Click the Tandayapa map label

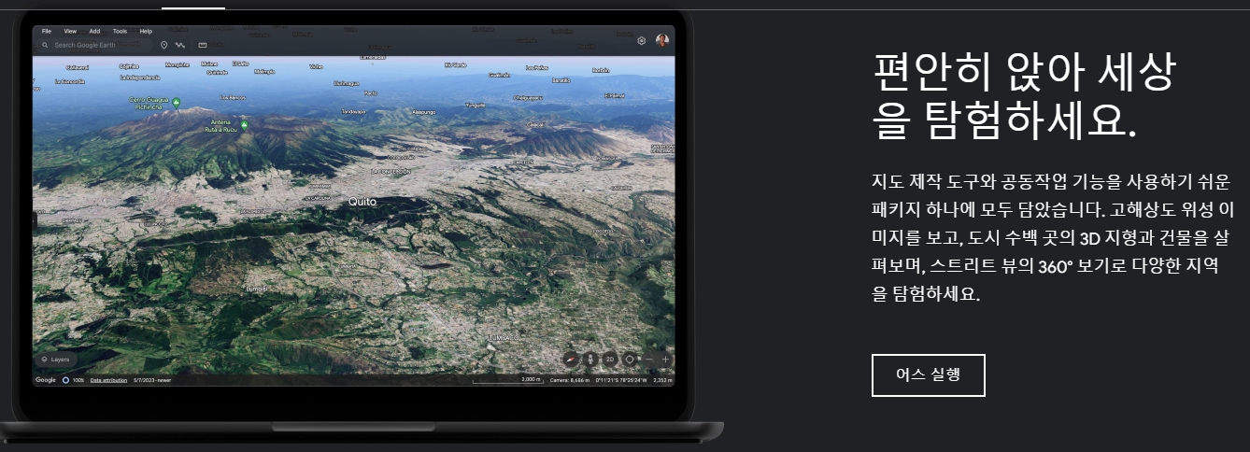(353, 110)
